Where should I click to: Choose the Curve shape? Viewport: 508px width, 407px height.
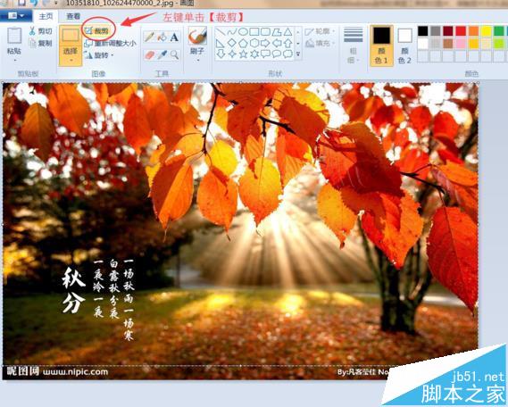232,32
